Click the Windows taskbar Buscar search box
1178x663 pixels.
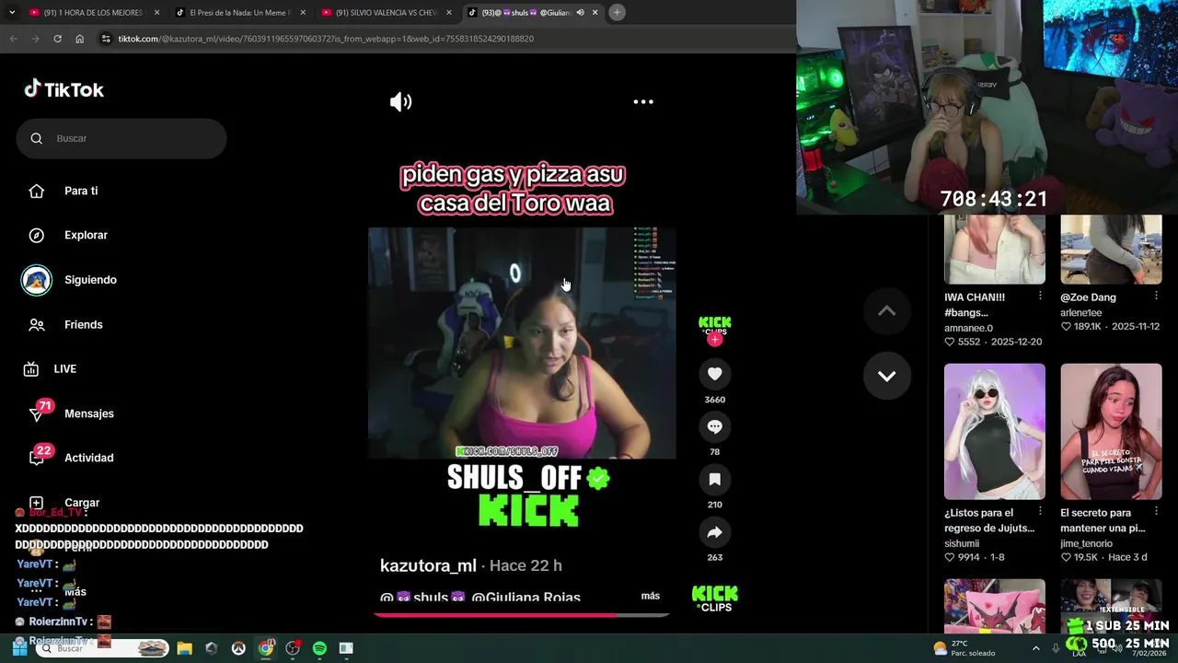[x=103, y=648]
